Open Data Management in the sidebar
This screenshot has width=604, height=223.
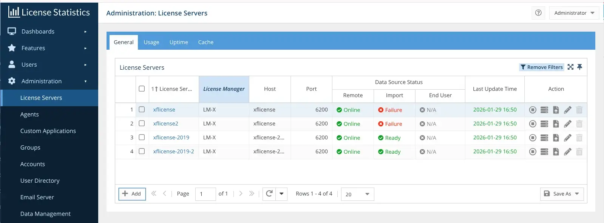point(49,214)
